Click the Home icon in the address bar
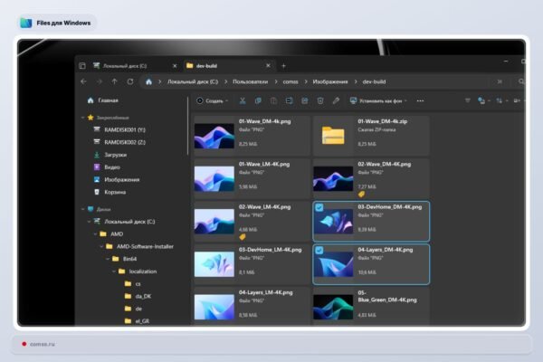This screenshot has width=543, height=362. coord(148,81)
